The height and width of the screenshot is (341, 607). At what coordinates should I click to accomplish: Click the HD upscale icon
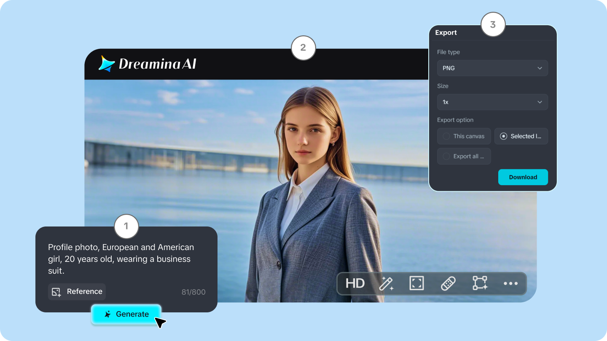[355, 283]
